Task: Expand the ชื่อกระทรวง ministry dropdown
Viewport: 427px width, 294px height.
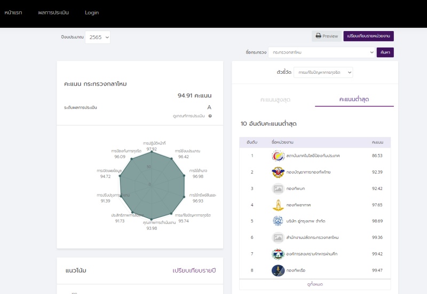Action: [x=322, y=52]
